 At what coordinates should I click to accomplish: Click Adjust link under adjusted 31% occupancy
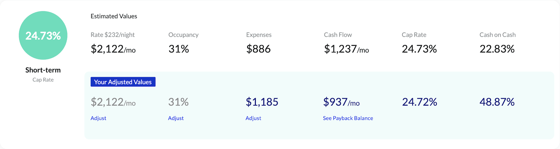click(x=176, y=118)
